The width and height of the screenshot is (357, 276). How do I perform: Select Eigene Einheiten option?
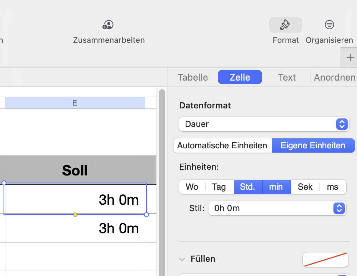pos(313,145)
